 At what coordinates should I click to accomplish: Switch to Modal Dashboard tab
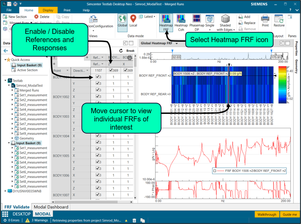point(51,207)
